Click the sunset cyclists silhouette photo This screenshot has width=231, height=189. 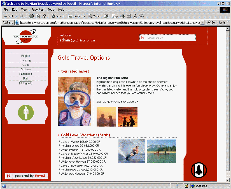point(128,117)
